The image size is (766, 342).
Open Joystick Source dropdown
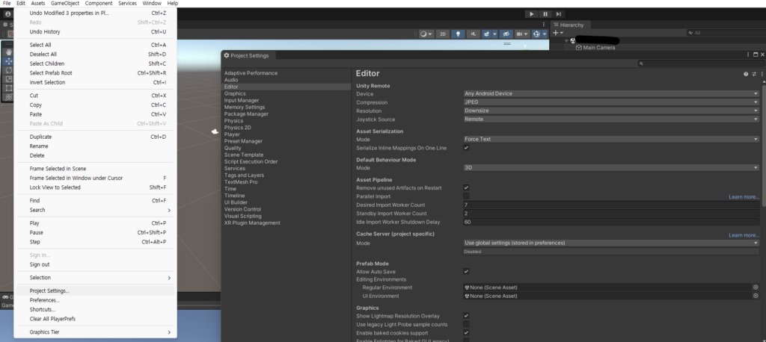coord(611,119)
